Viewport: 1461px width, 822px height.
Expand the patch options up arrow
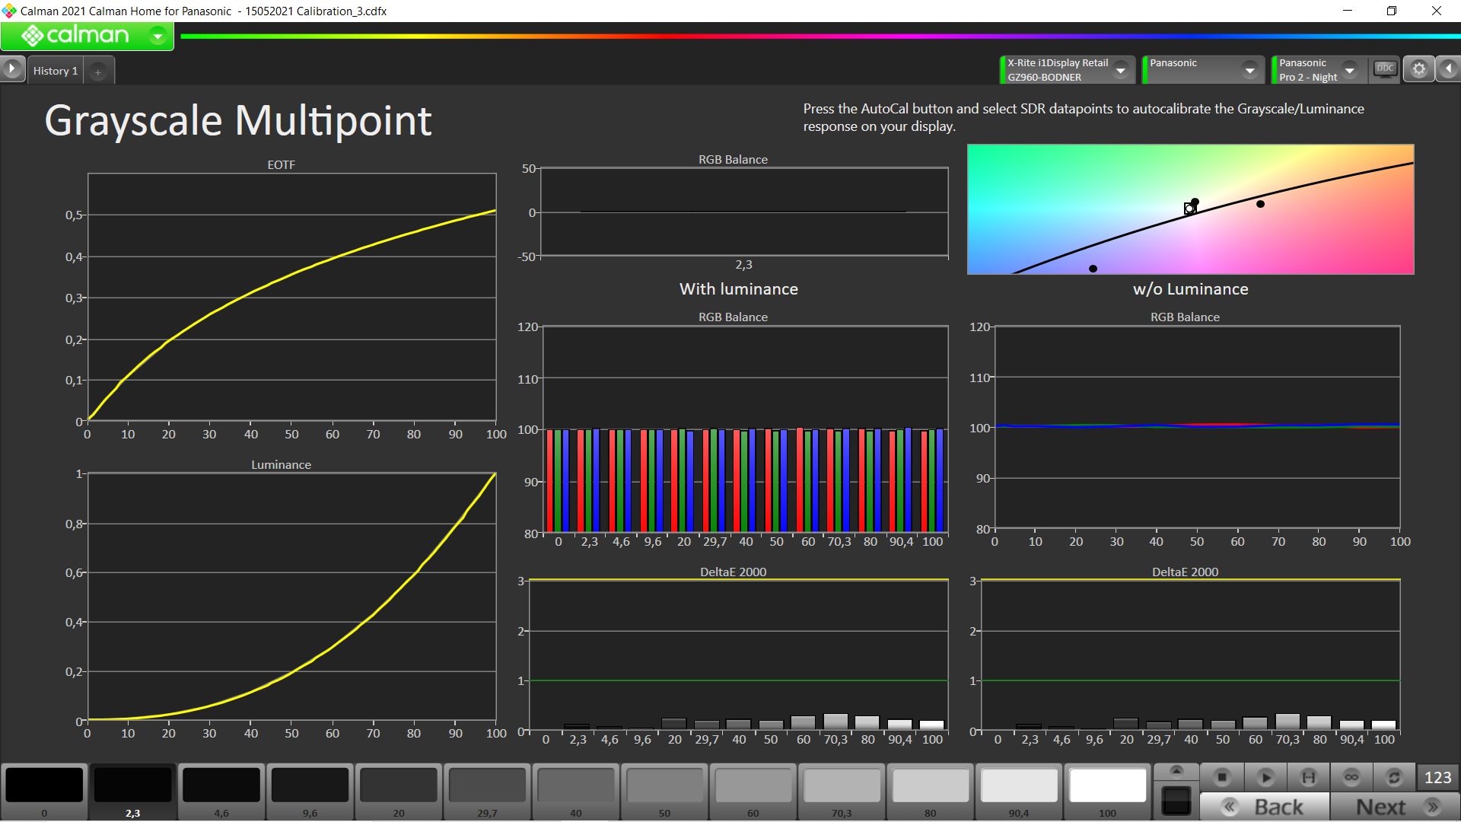click(x=1176, y=772)
